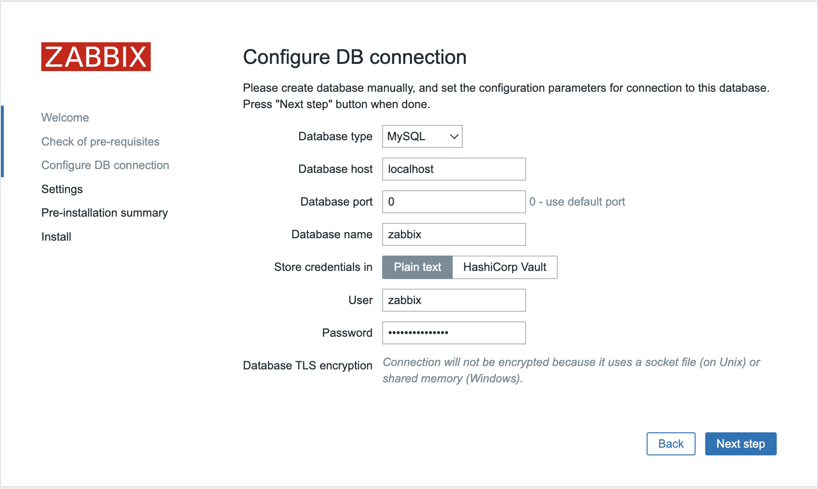Click the Next step button
The image size is (818, 489).
pyautogui.click(x=740, y=444)
